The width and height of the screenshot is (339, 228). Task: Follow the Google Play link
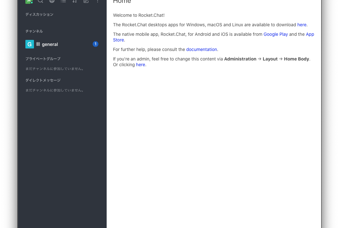tap(276, 34)
